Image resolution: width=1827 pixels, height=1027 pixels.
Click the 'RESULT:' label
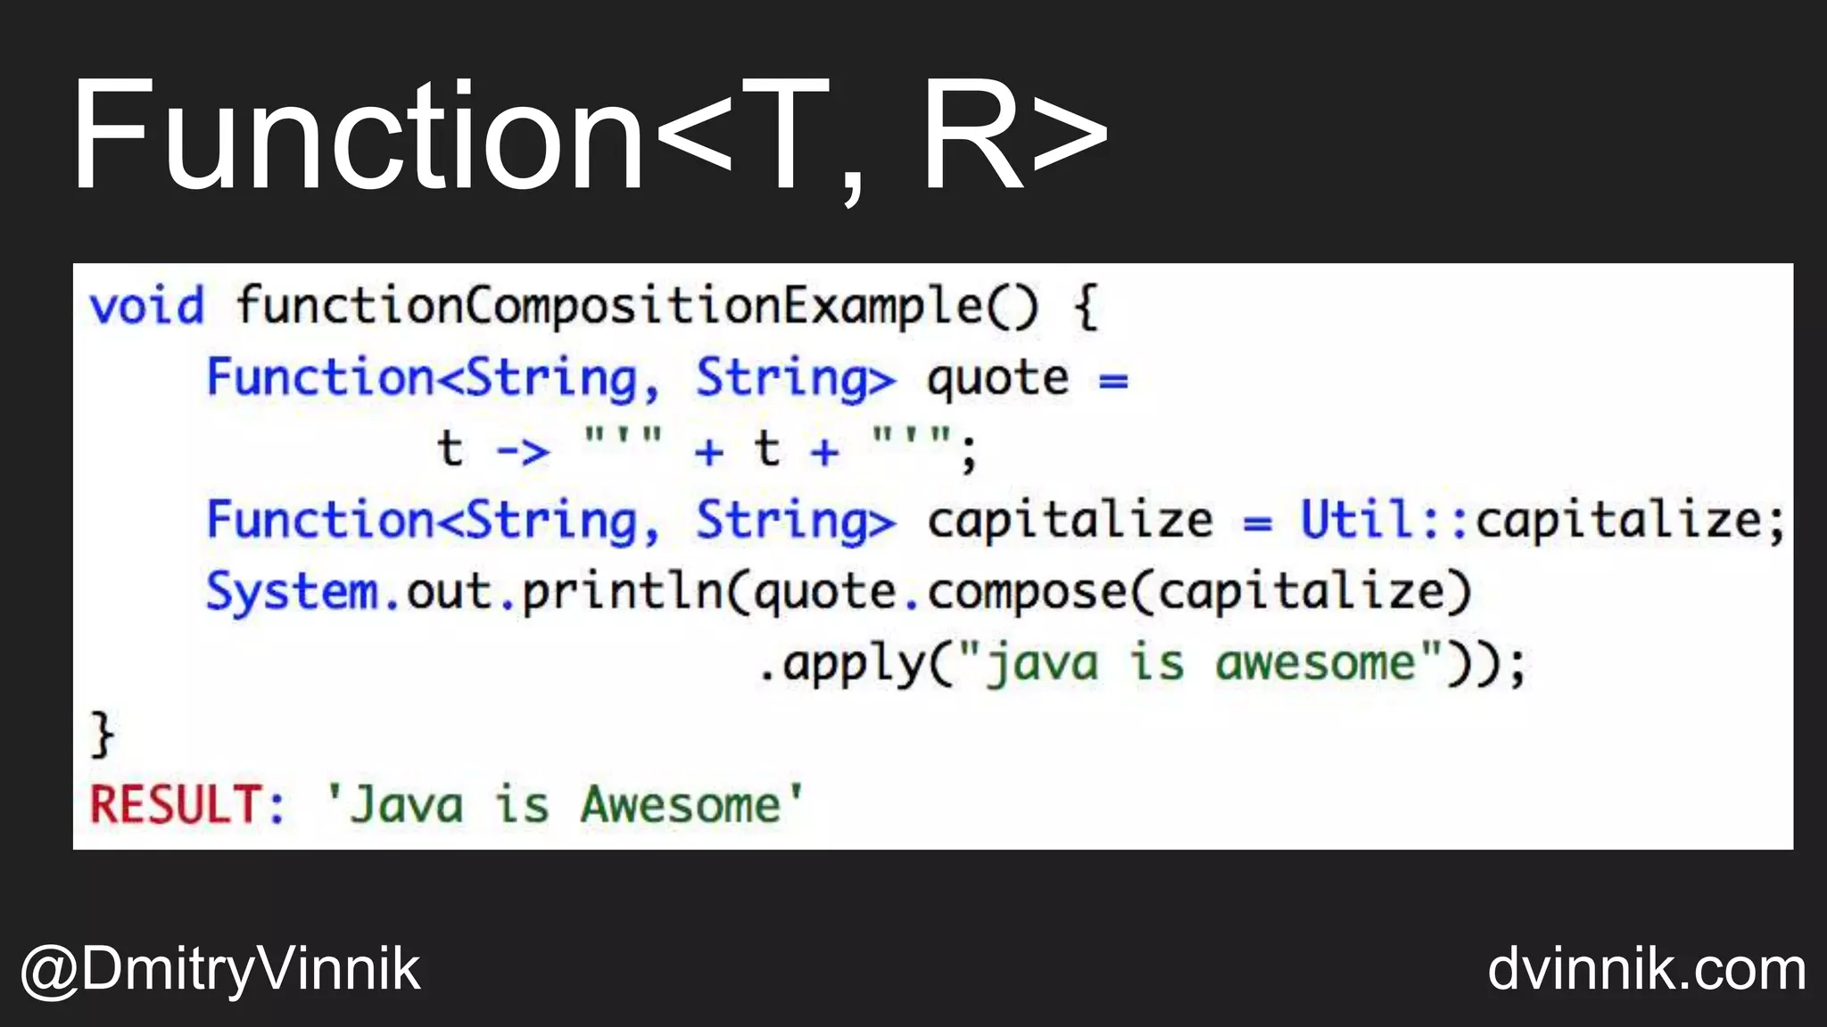187,804
